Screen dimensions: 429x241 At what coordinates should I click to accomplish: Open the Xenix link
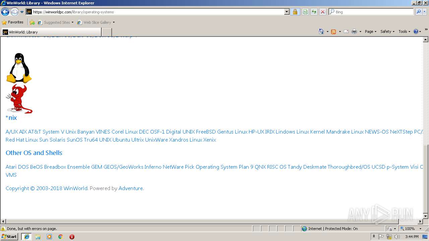click(x=210, y=140)
